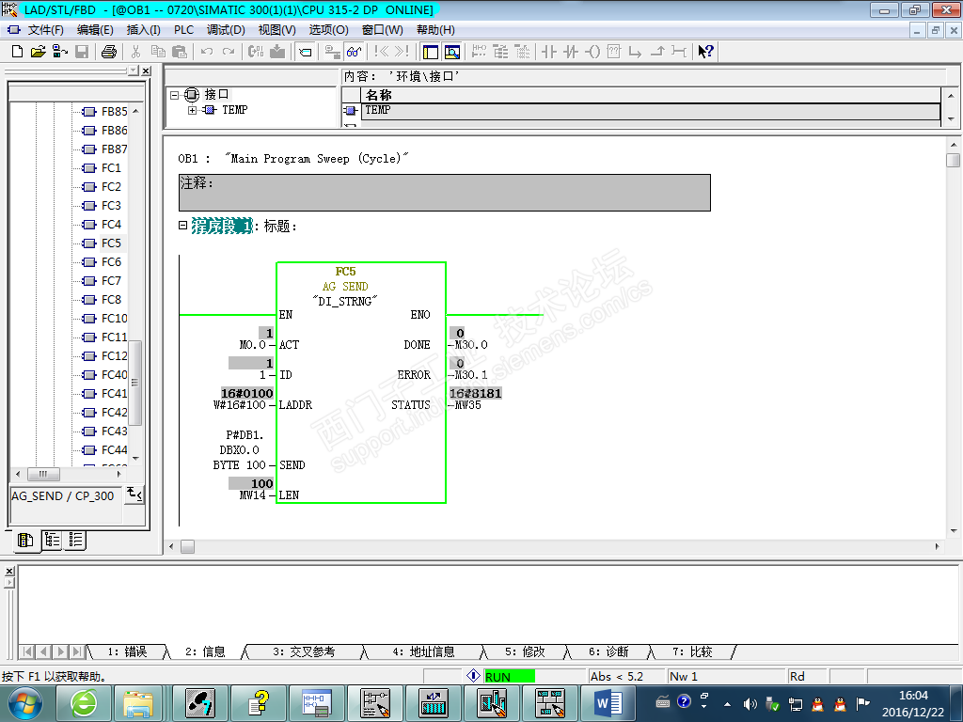Click the 注释 comment field
The image size is (963, 722).
445,193
